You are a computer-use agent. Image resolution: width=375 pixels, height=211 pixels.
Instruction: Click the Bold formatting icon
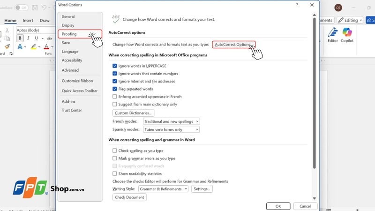tap(20, 38)
